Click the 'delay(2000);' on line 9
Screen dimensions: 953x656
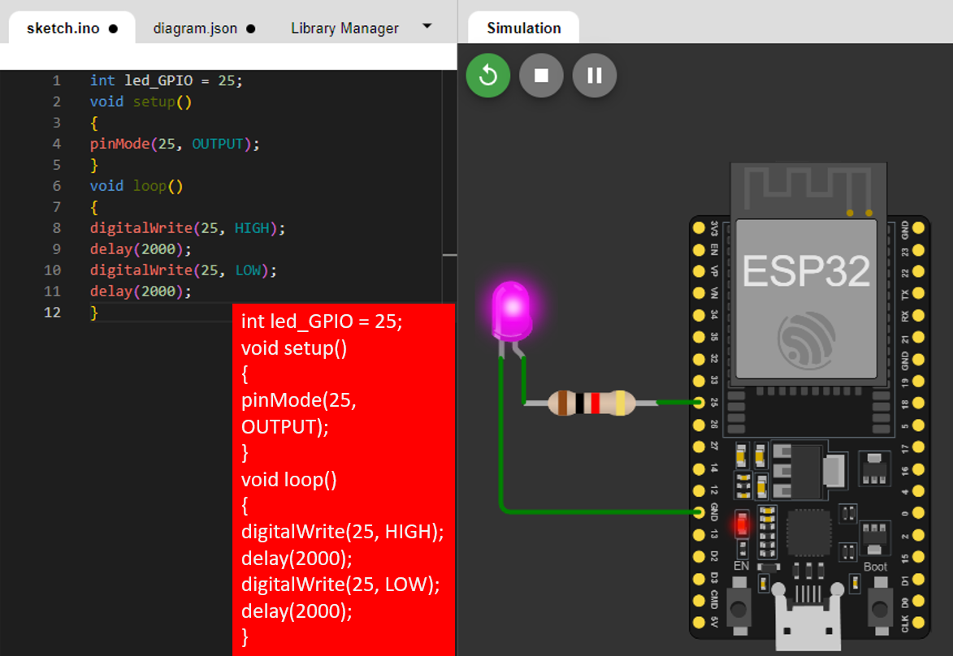point(141,249)
